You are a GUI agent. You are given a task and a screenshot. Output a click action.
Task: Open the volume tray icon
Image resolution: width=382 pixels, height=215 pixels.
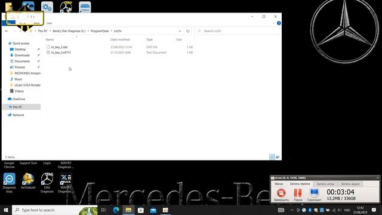pyautogui.click(x=339, y=210)
